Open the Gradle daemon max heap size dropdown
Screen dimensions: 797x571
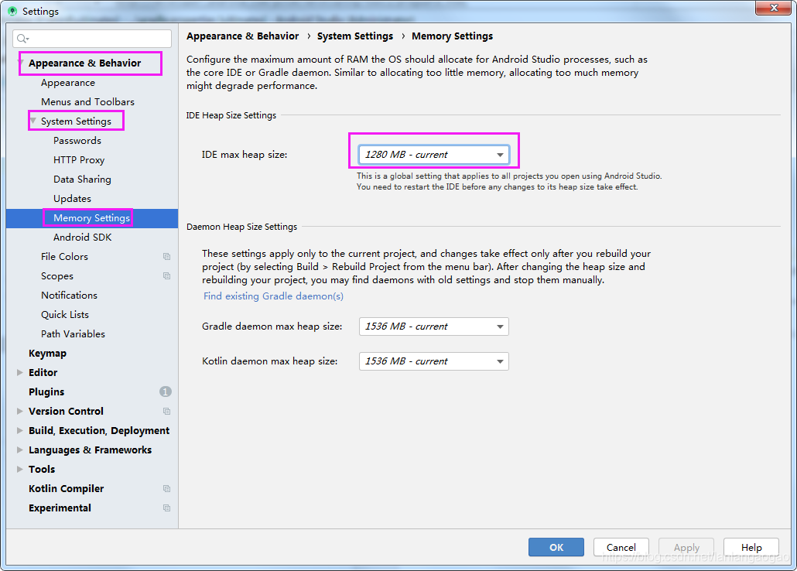[433, 327]
